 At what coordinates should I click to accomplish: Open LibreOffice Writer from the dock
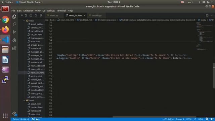(x=5, y=60)
